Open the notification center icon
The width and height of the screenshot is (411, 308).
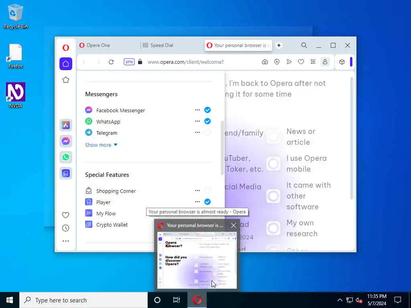coord(398,300)
